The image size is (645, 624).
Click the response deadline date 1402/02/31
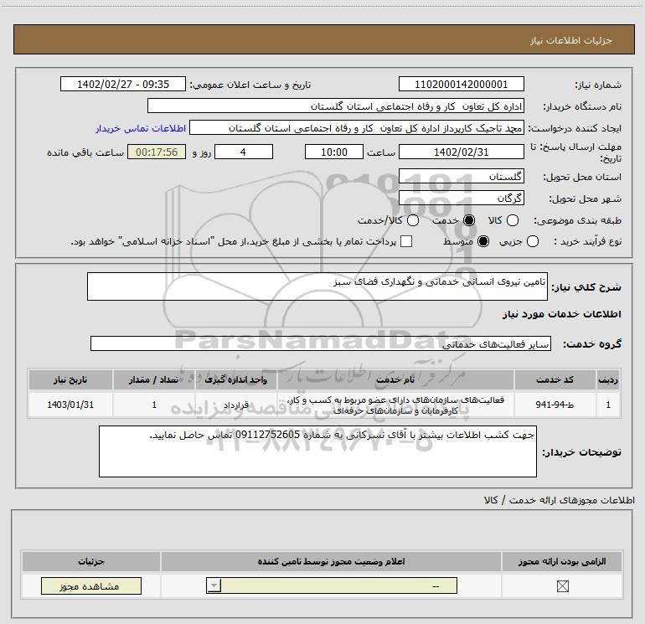tap(461, 152)
